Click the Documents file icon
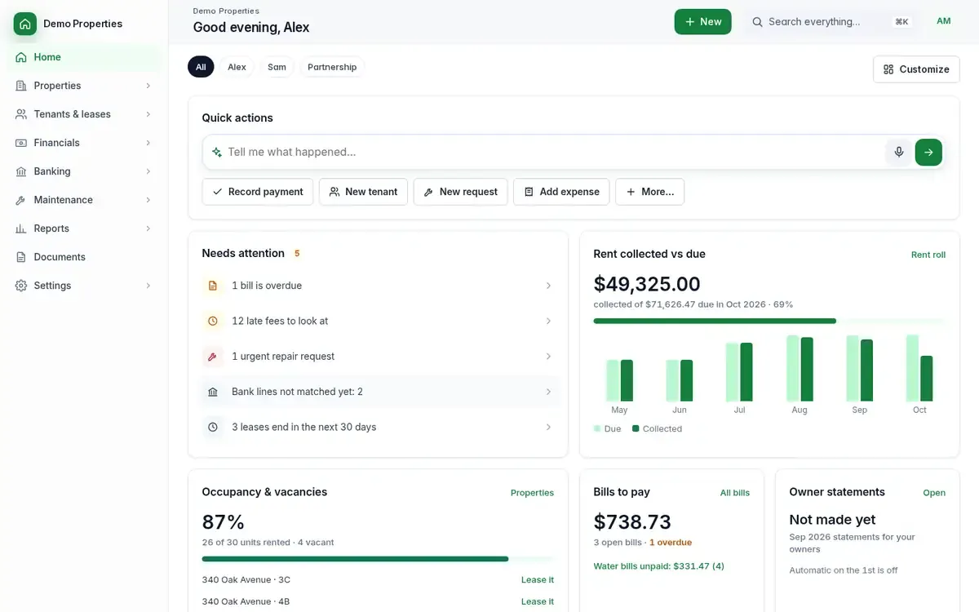This screenshot has width=979, height=612. pyautogui.click(x=21, y=257)
